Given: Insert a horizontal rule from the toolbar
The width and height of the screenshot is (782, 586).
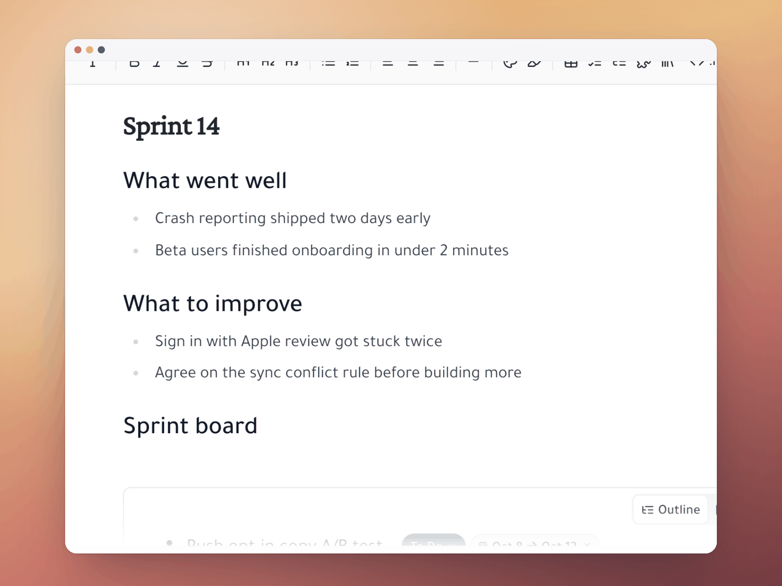Looking at the screenshot, I should click(x=474, y=63).
